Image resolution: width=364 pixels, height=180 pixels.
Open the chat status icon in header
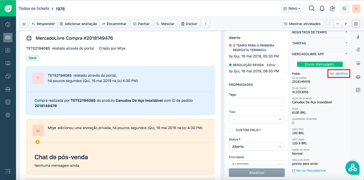(344, 8)
